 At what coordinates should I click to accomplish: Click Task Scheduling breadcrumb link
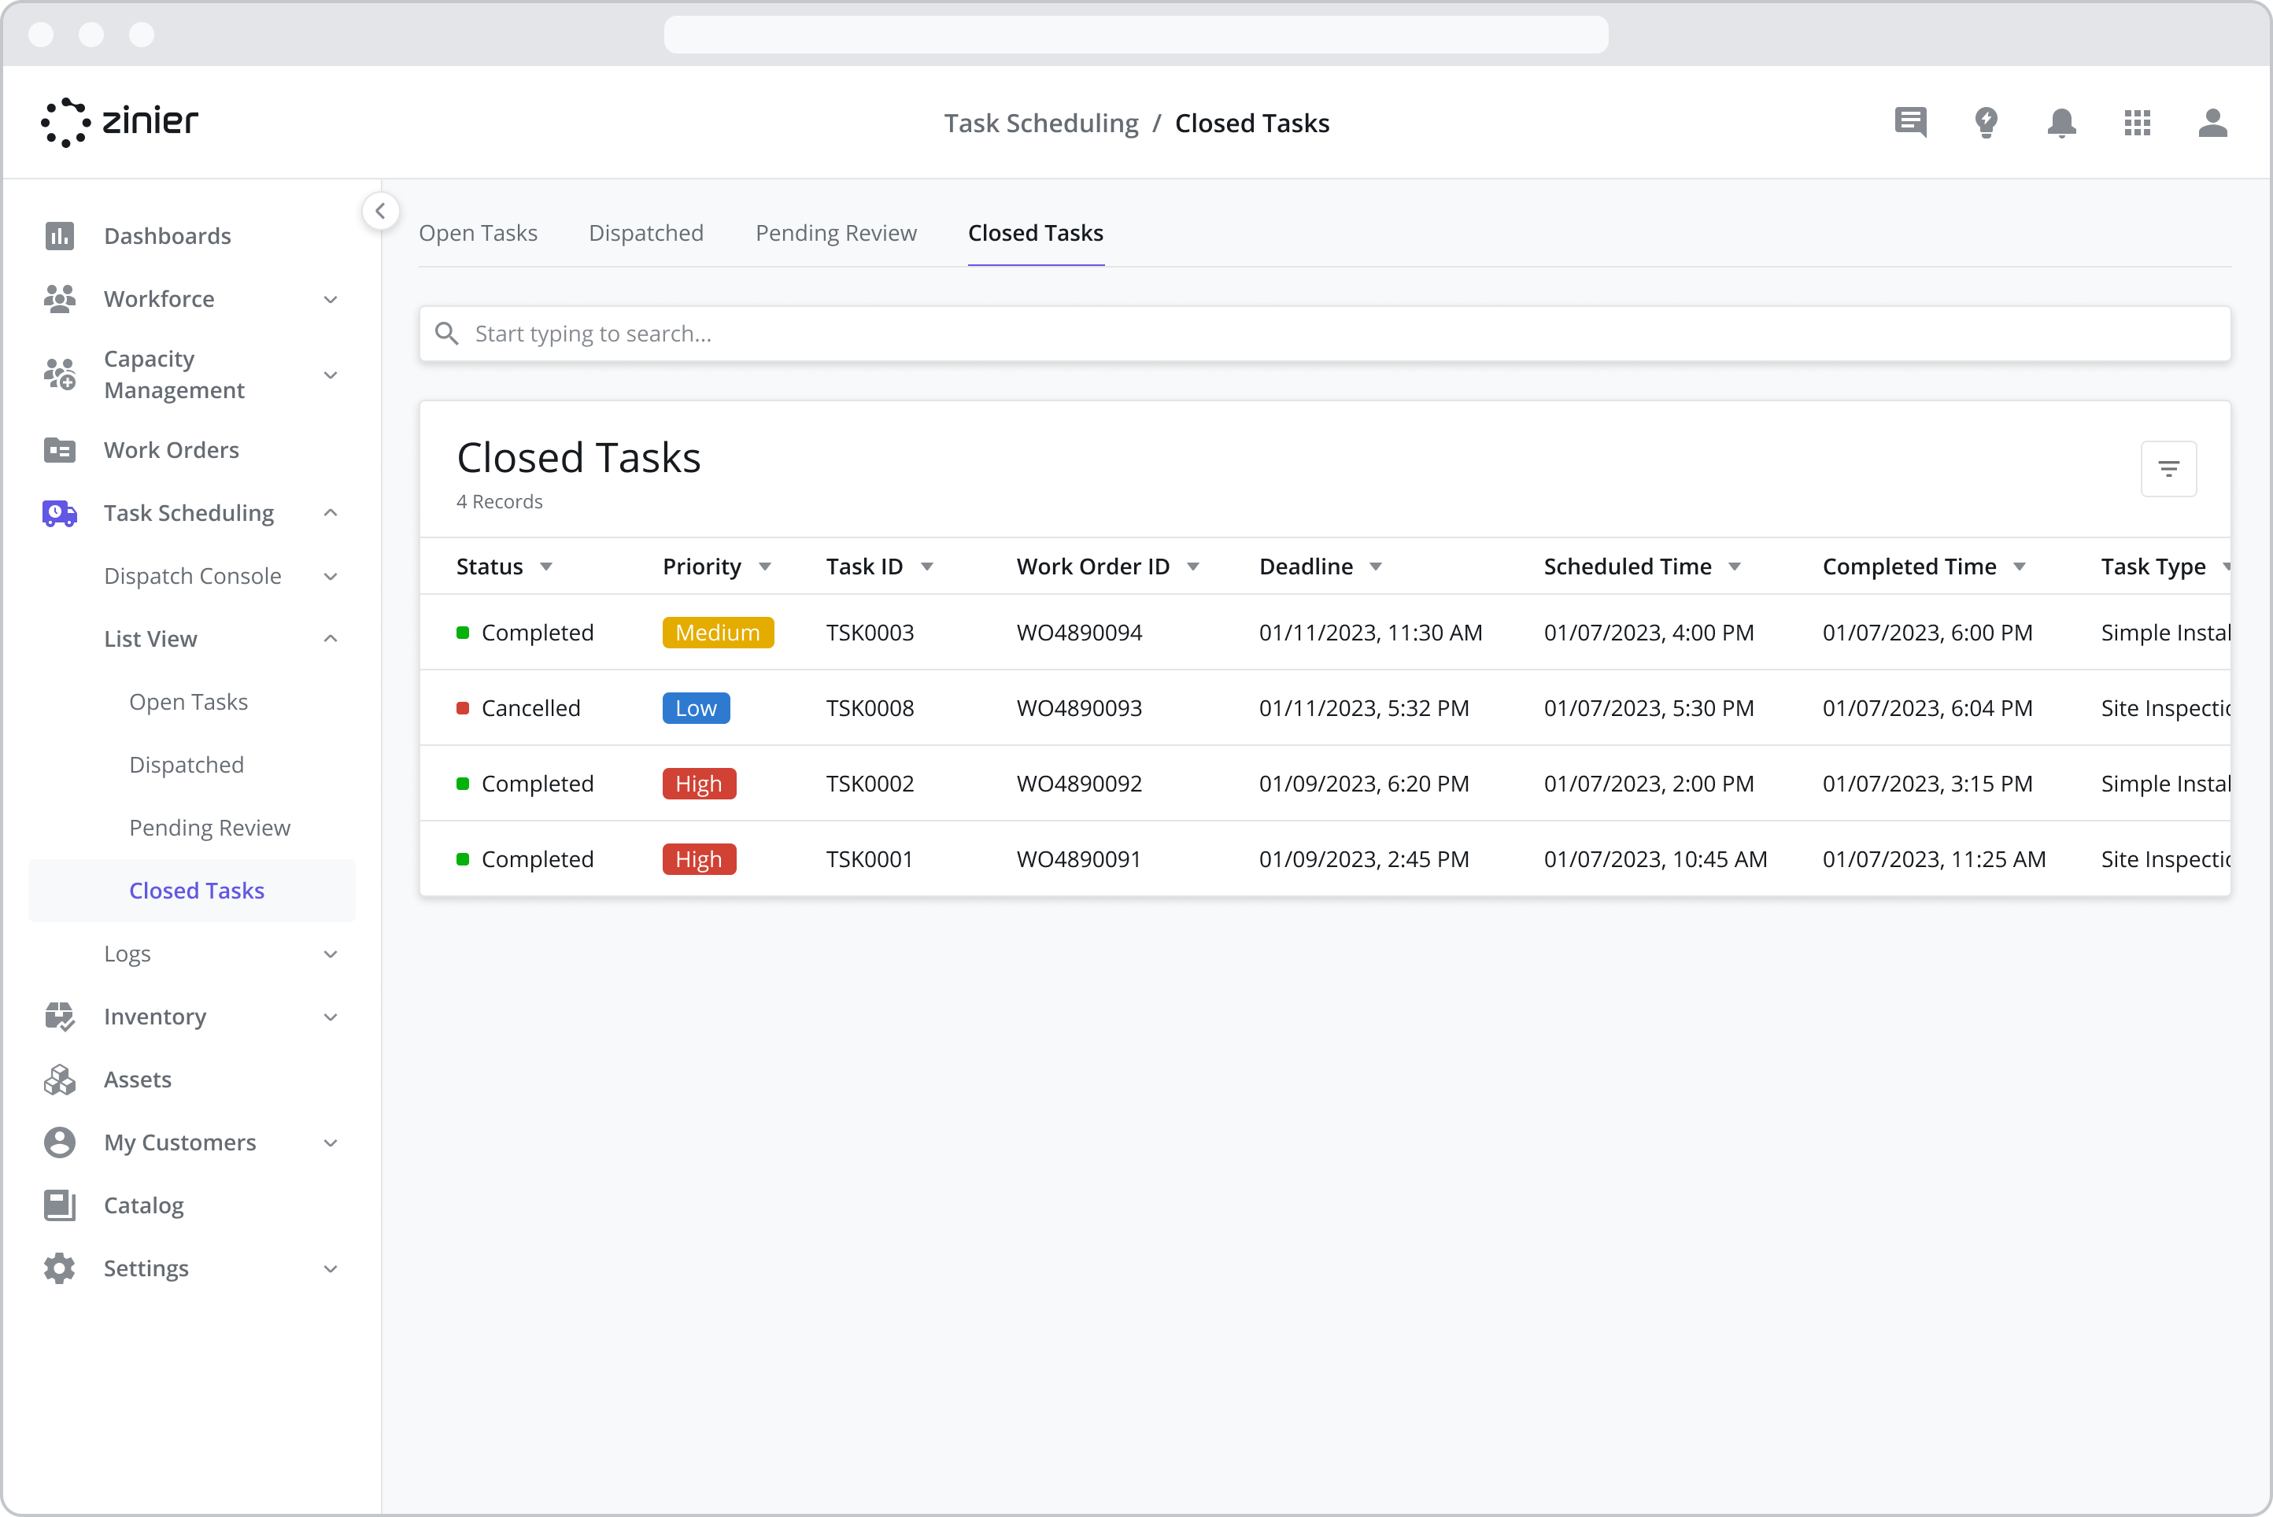coord(1040,124)
